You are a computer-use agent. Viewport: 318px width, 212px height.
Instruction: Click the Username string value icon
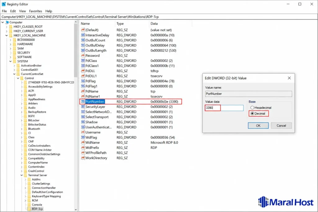83,132
